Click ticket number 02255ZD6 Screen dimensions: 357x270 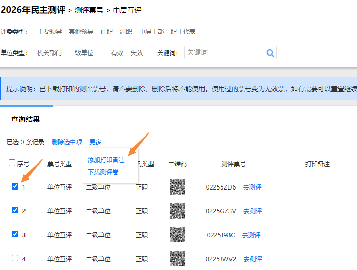click(x=221, y=187)
